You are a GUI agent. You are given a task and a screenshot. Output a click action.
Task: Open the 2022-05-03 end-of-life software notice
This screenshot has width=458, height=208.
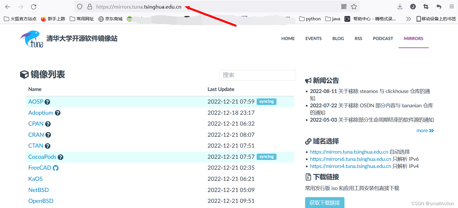(x=372, y=120)
